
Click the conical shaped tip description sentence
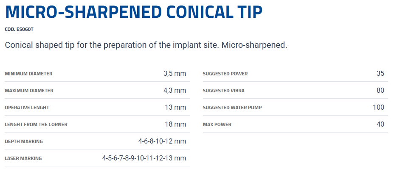pyautogui.click(x=146, y=45)
